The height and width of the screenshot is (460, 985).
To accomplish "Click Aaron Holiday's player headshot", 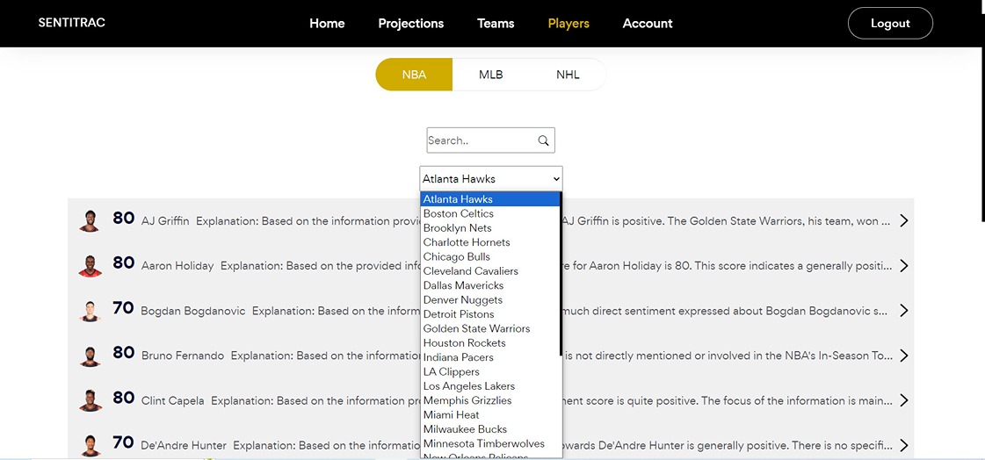I will pos(90,266).
